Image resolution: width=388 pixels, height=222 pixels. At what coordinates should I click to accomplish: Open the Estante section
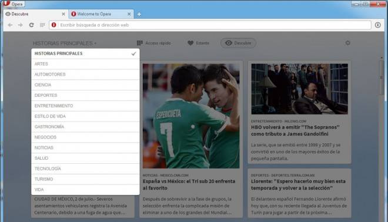point(199,43)
